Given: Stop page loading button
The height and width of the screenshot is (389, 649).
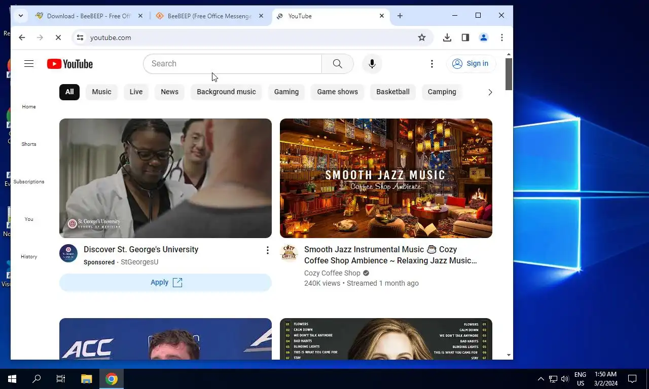Looking at the screenshot, I should pos(58,37).
